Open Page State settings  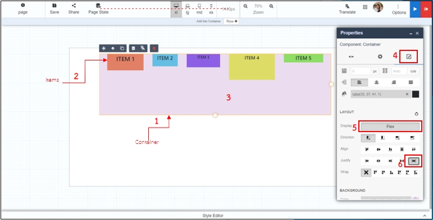[x=98, y=9]
